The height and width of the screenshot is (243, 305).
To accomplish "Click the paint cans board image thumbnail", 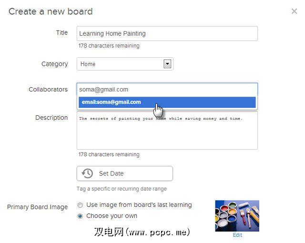I will (x=237, y=216).
